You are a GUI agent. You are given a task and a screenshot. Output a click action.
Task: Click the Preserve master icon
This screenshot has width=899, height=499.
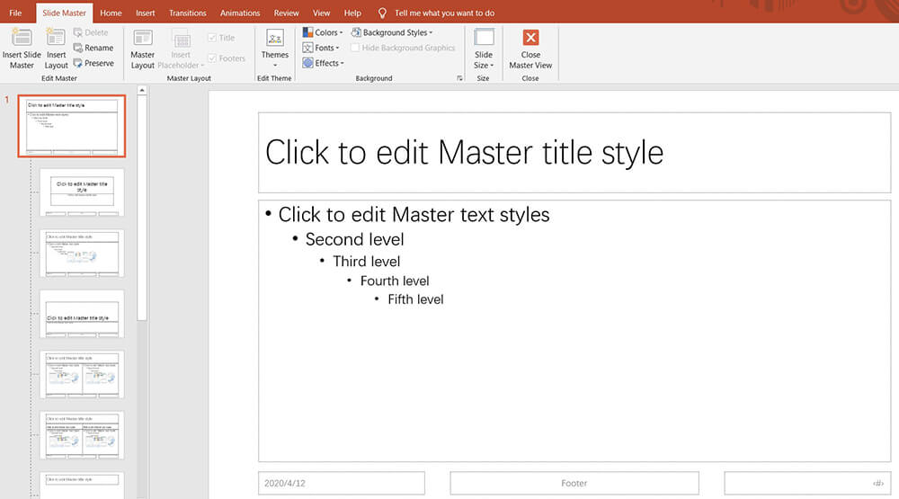(x=78, y=63)
